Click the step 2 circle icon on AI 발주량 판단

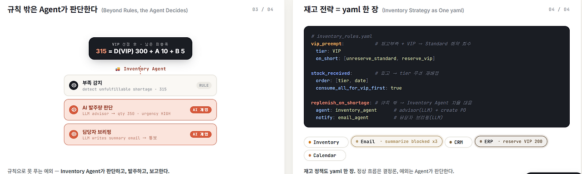(74, 110)
